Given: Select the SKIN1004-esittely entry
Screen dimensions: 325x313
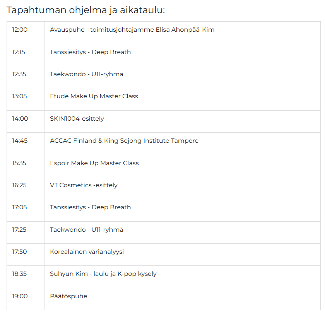Looking at the screenshot, I should click(77, 119).
